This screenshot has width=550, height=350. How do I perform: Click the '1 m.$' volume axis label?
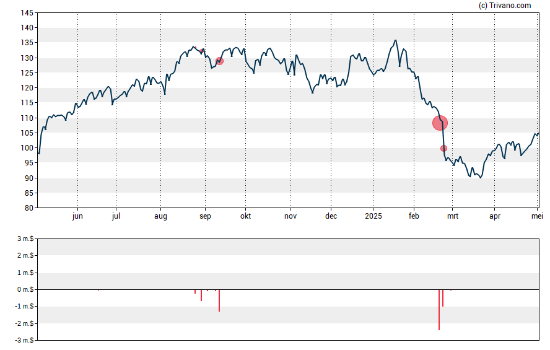tap(25, 273)
